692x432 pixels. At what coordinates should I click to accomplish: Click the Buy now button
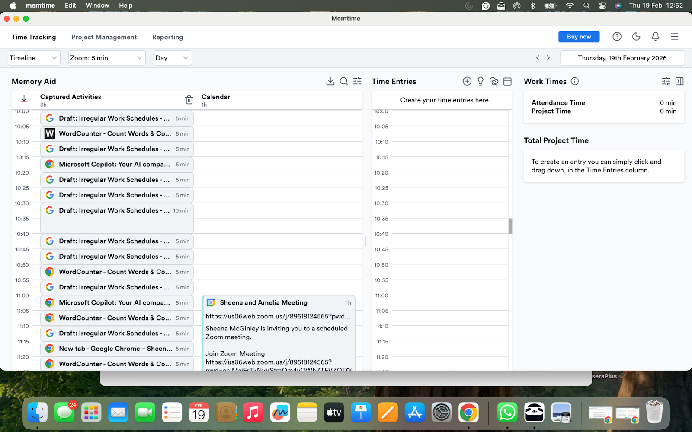click(579, 36)
